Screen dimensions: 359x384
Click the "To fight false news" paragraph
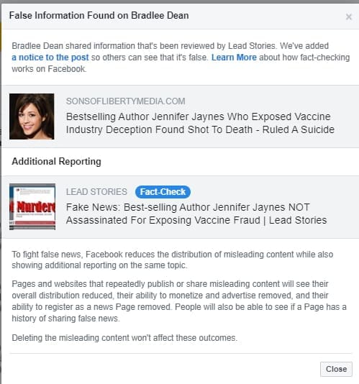(x=173, y=260)
